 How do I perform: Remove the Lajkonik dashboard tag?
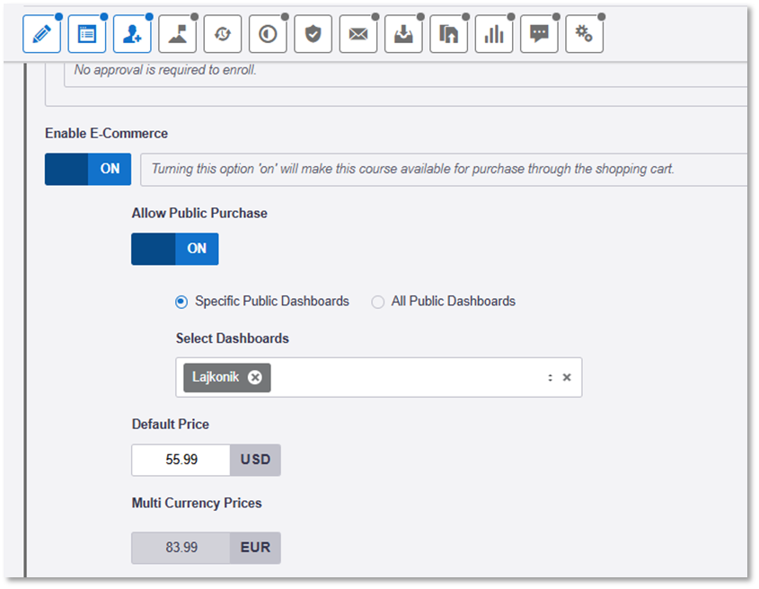[255, 378]
